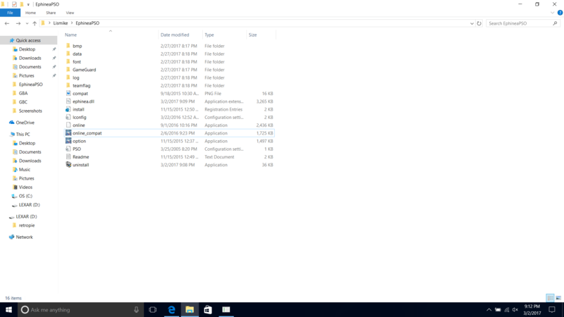
Task: Sort files by Date modified column
Action: pos(174,35)
